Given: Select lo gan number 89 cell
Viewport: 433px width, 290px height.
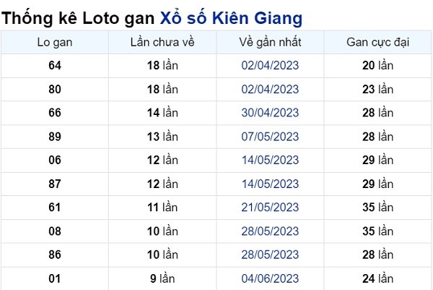Looking at the screenshot, I should click(55, 137).
